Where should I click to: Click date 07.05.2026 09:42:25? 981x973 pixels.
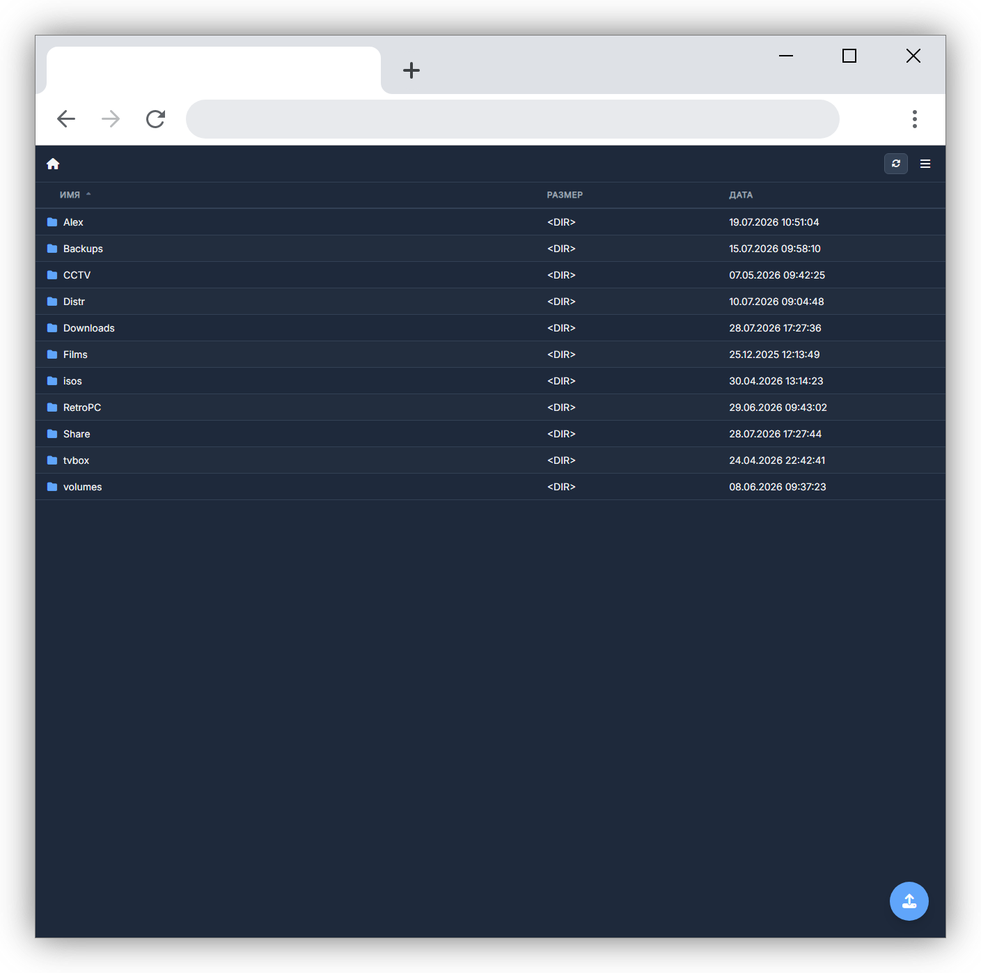tap(777, 275)
